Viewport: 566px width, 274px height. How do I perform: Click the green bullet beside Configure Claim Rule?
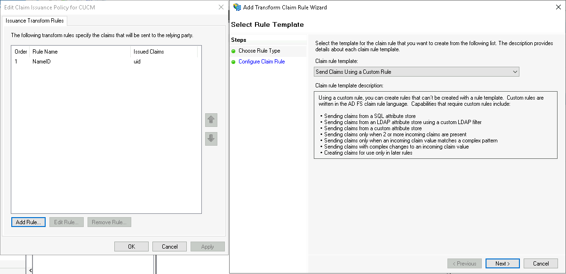click(233, 62)
